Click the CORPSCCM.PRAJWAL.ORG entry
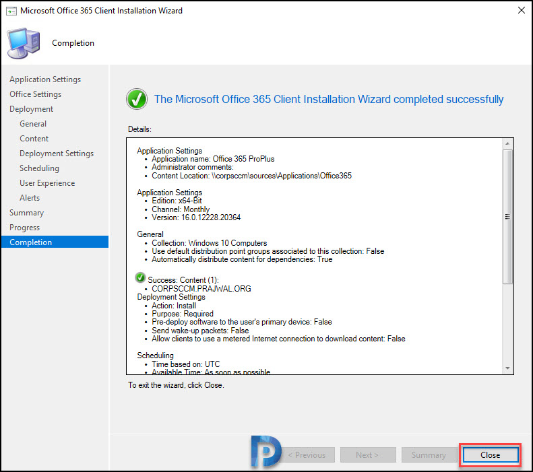This screenshot has width=533, height=472. click(x=201, y=289)
